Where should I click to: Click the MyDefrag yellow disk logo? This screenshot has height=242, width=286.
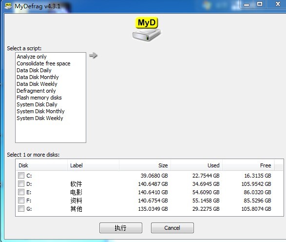pos(147,29)
